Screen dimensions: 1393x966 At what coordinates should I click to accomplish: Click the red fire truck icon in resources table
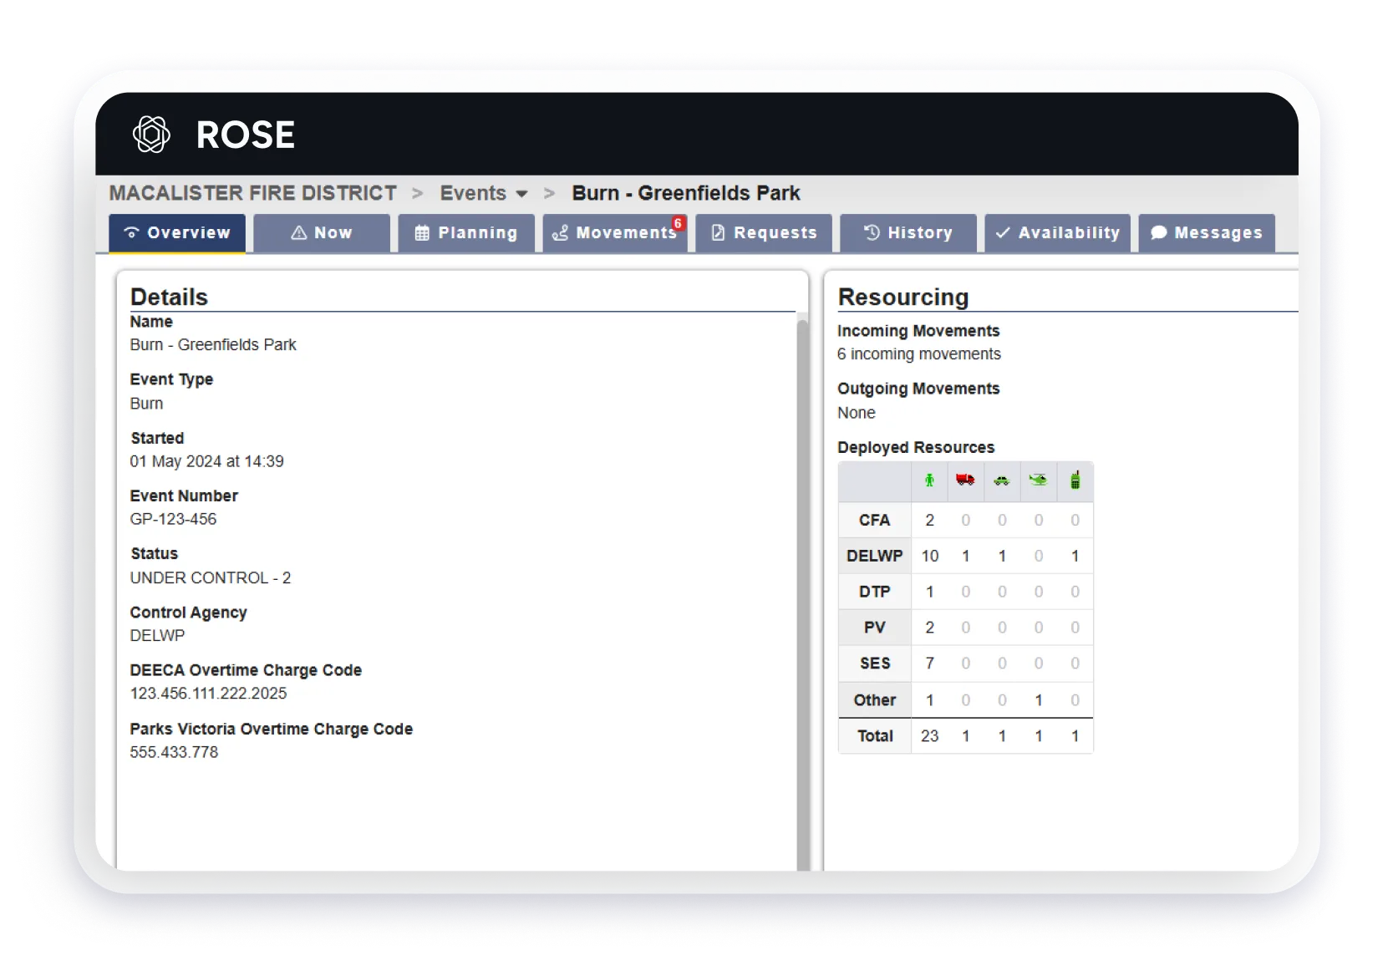pos(965,480)
